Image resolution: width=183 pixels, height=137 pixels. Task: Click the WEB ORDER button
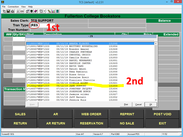pyautogui.click(x=91, y=114)
